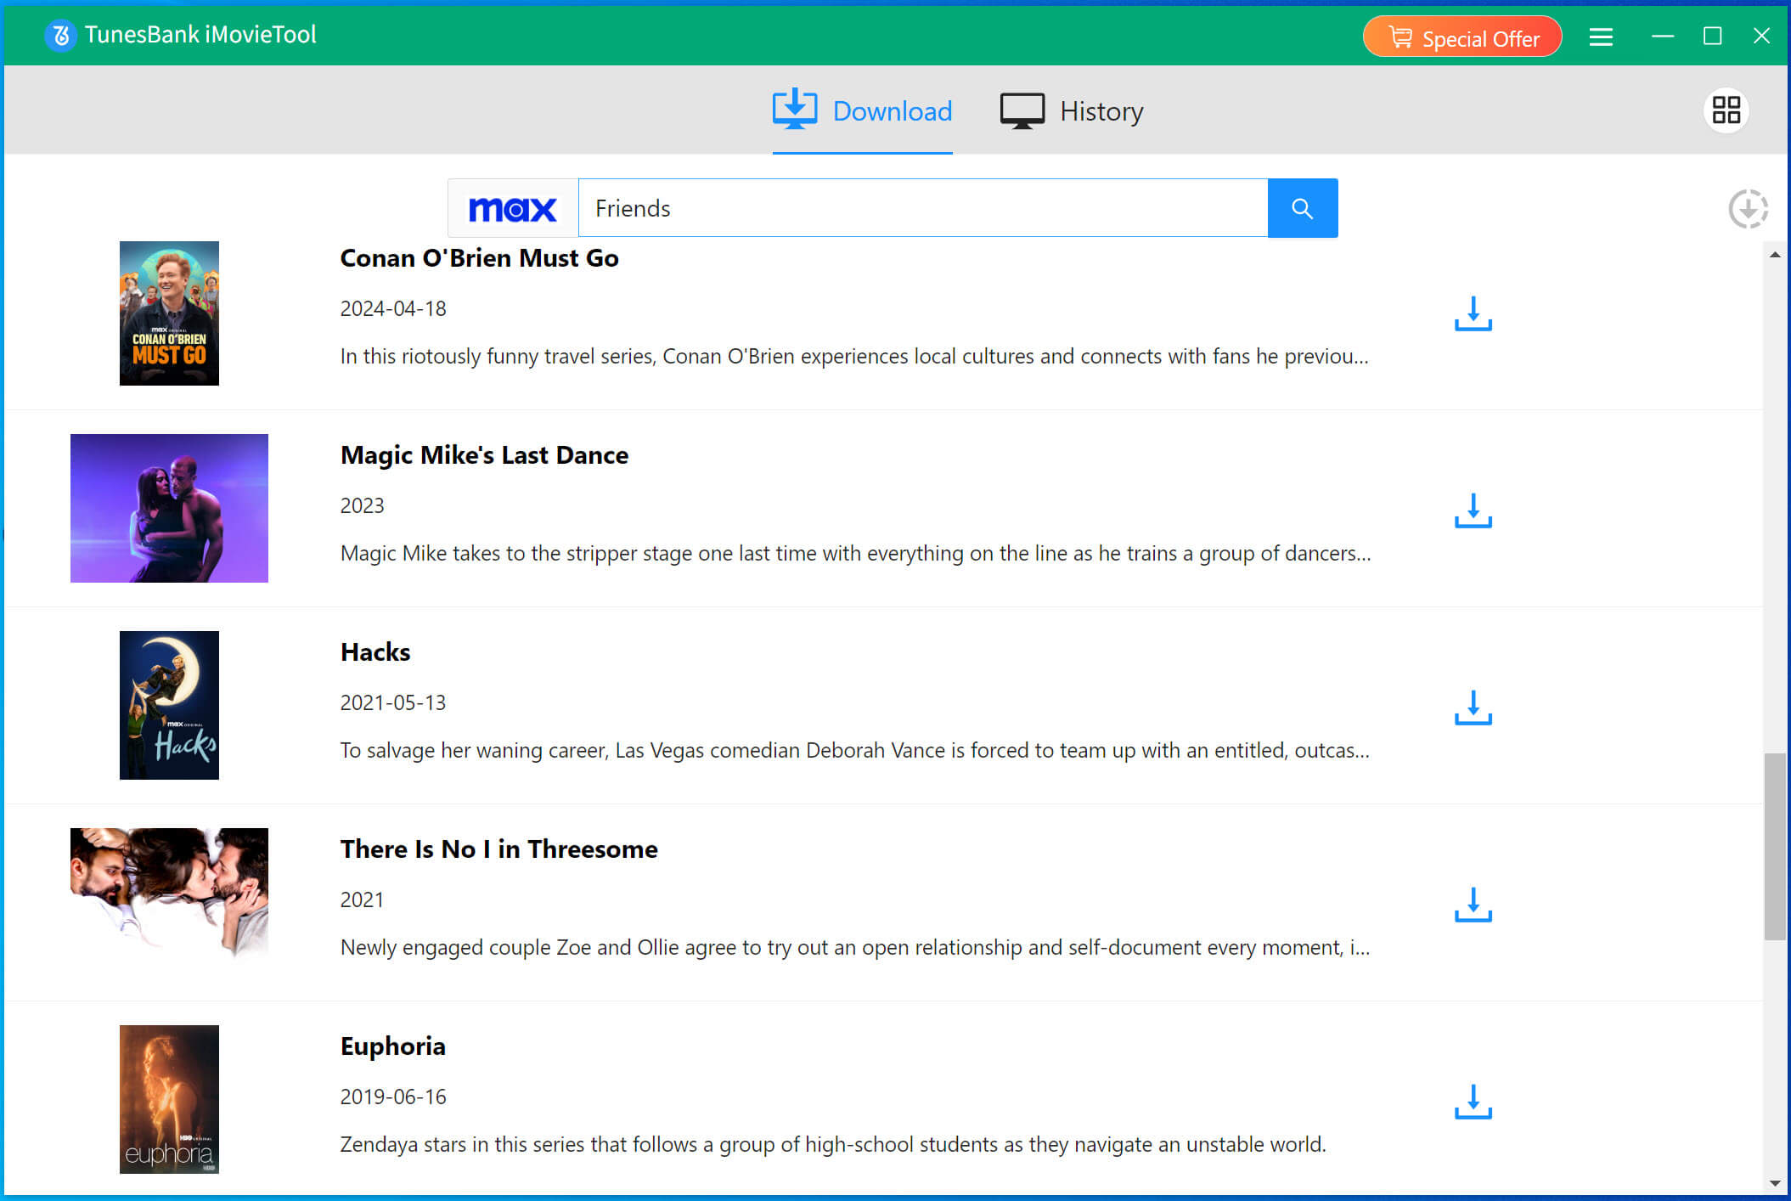Open the download queue circle icon
The height and width of the screenshot is (1201, 1791).
(x=1748, y=209)
